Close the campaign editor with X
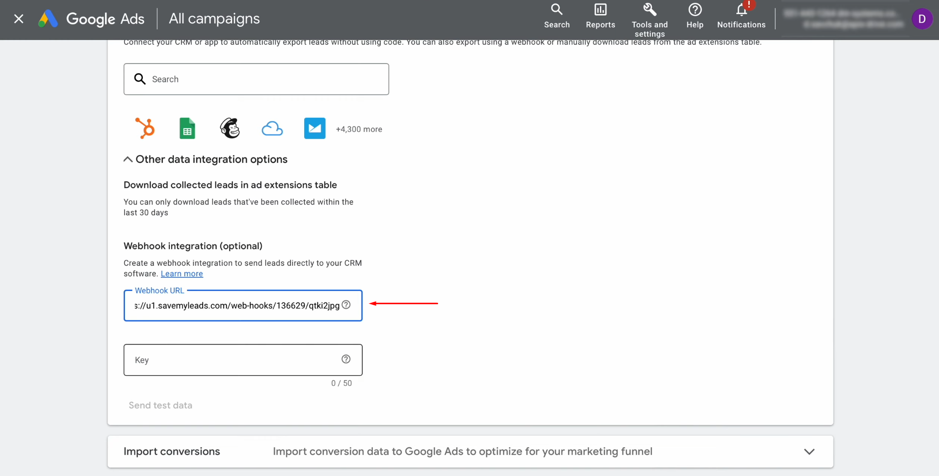This screenshot has height=476, width=939. 18,19
